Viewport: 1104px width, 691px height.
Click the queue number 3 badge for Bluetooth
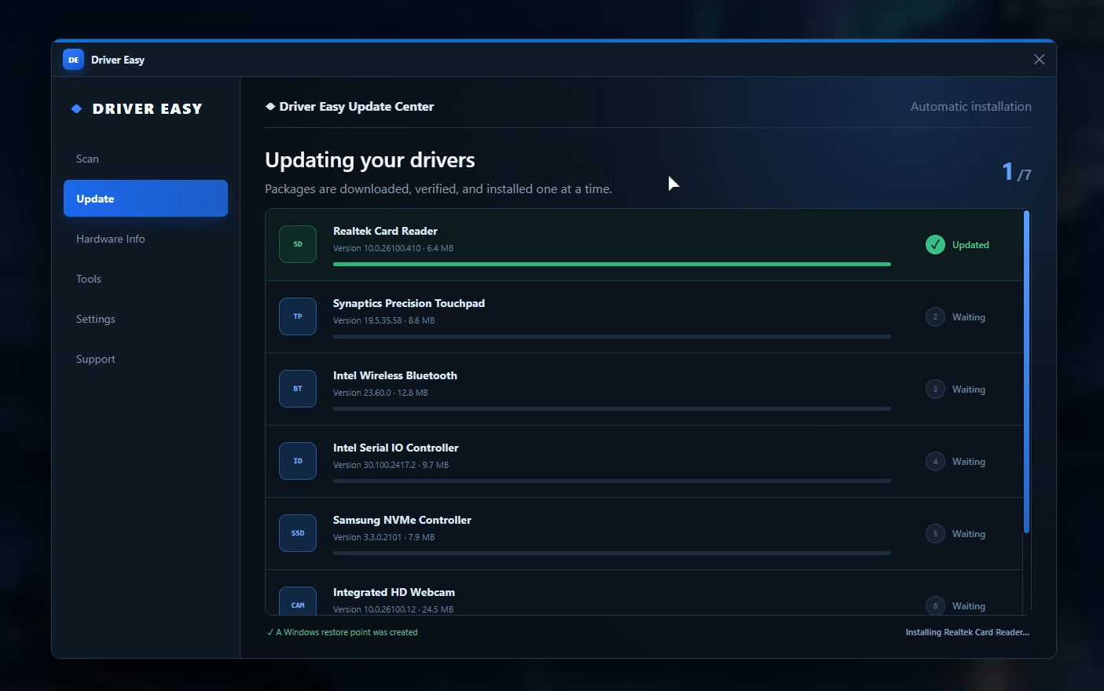(x=935, y=389)
